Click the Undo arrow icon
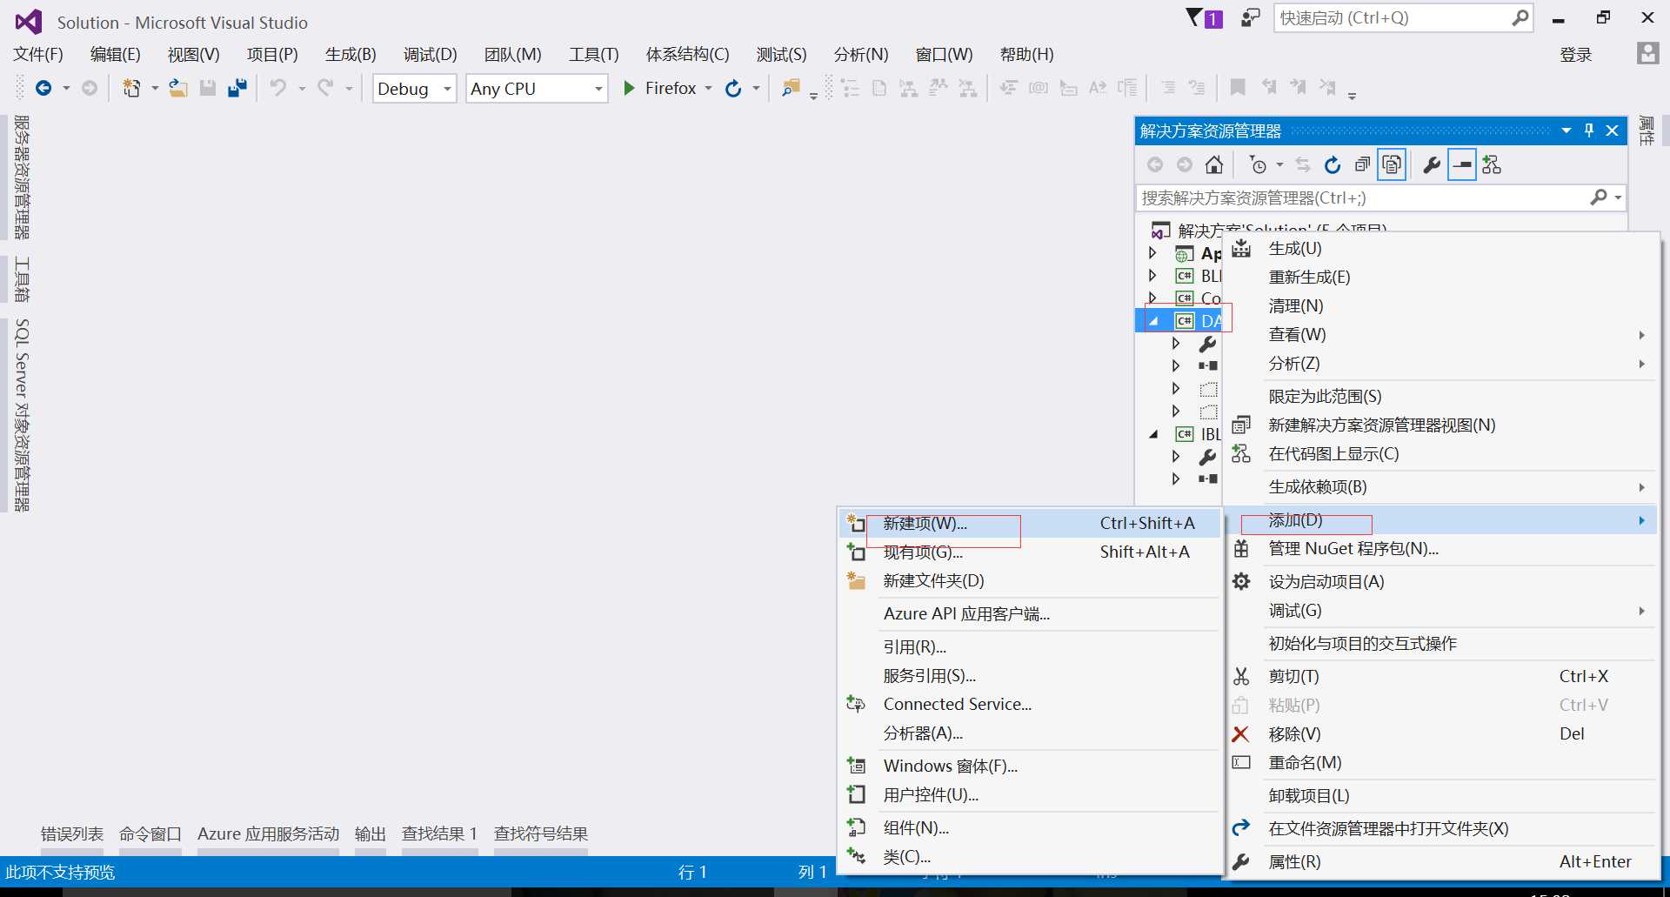 (x=278, y=88)
